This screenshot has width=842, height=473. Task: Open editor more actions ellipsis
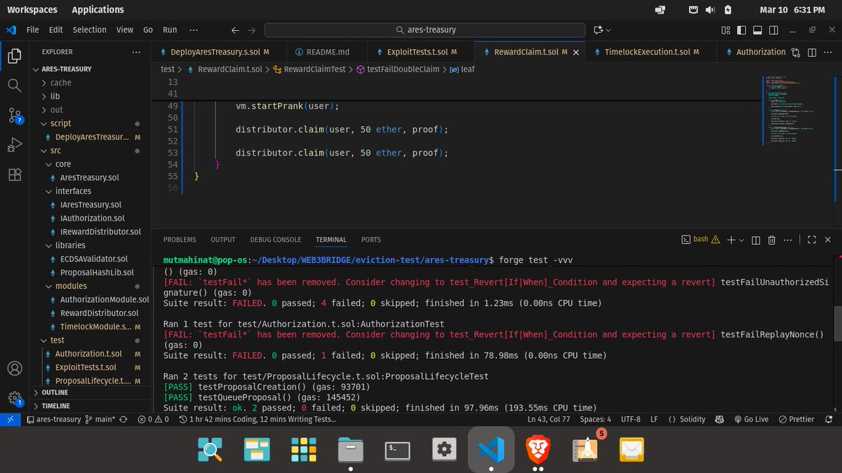(x=827, y=52)
